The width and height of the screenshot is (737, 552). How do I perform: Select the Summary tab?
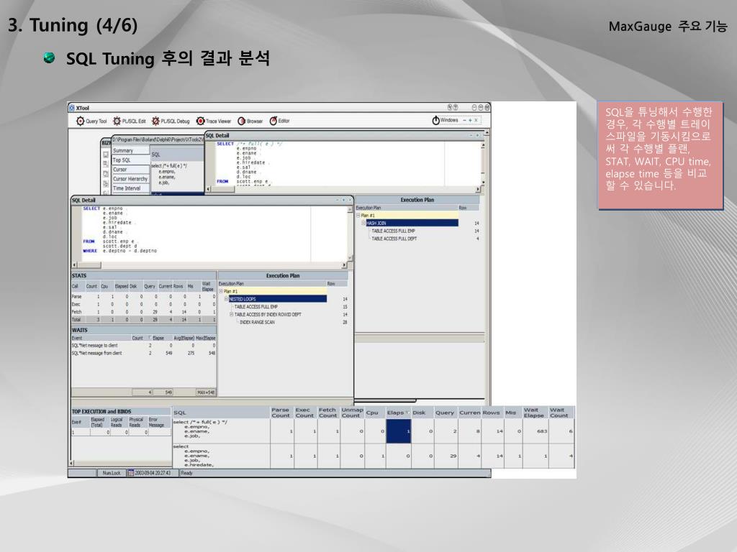[131, 151]
